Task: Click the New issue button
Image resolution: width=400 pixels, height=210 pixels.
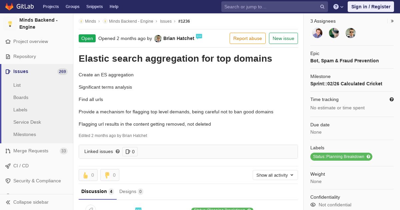Action: 283,38
